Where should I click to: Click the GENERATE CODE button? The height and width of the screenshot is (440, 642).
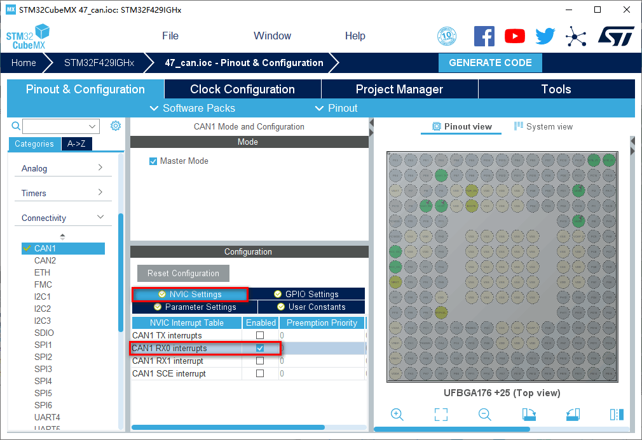click(x=490, y=63)
